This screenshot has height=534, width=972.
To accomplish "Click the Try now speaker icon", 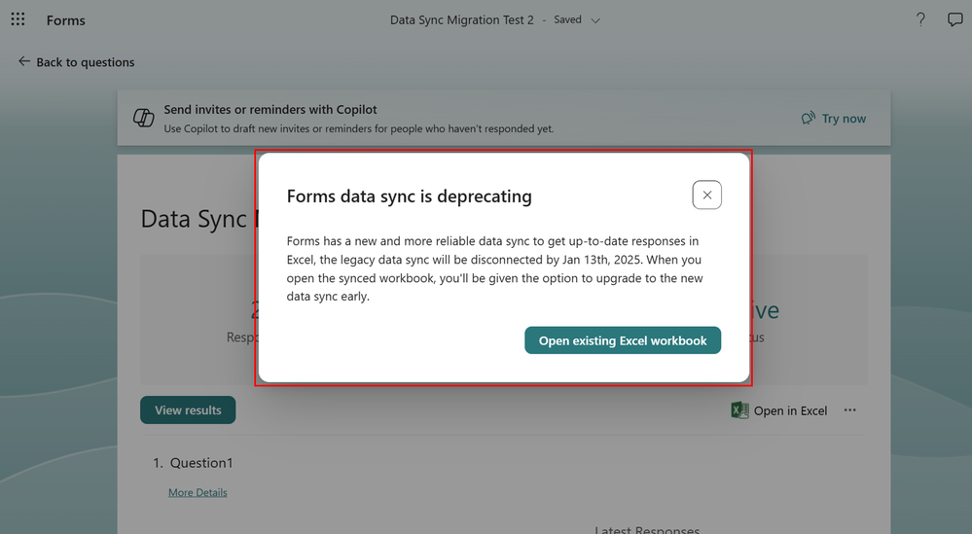I will (808, 118).
